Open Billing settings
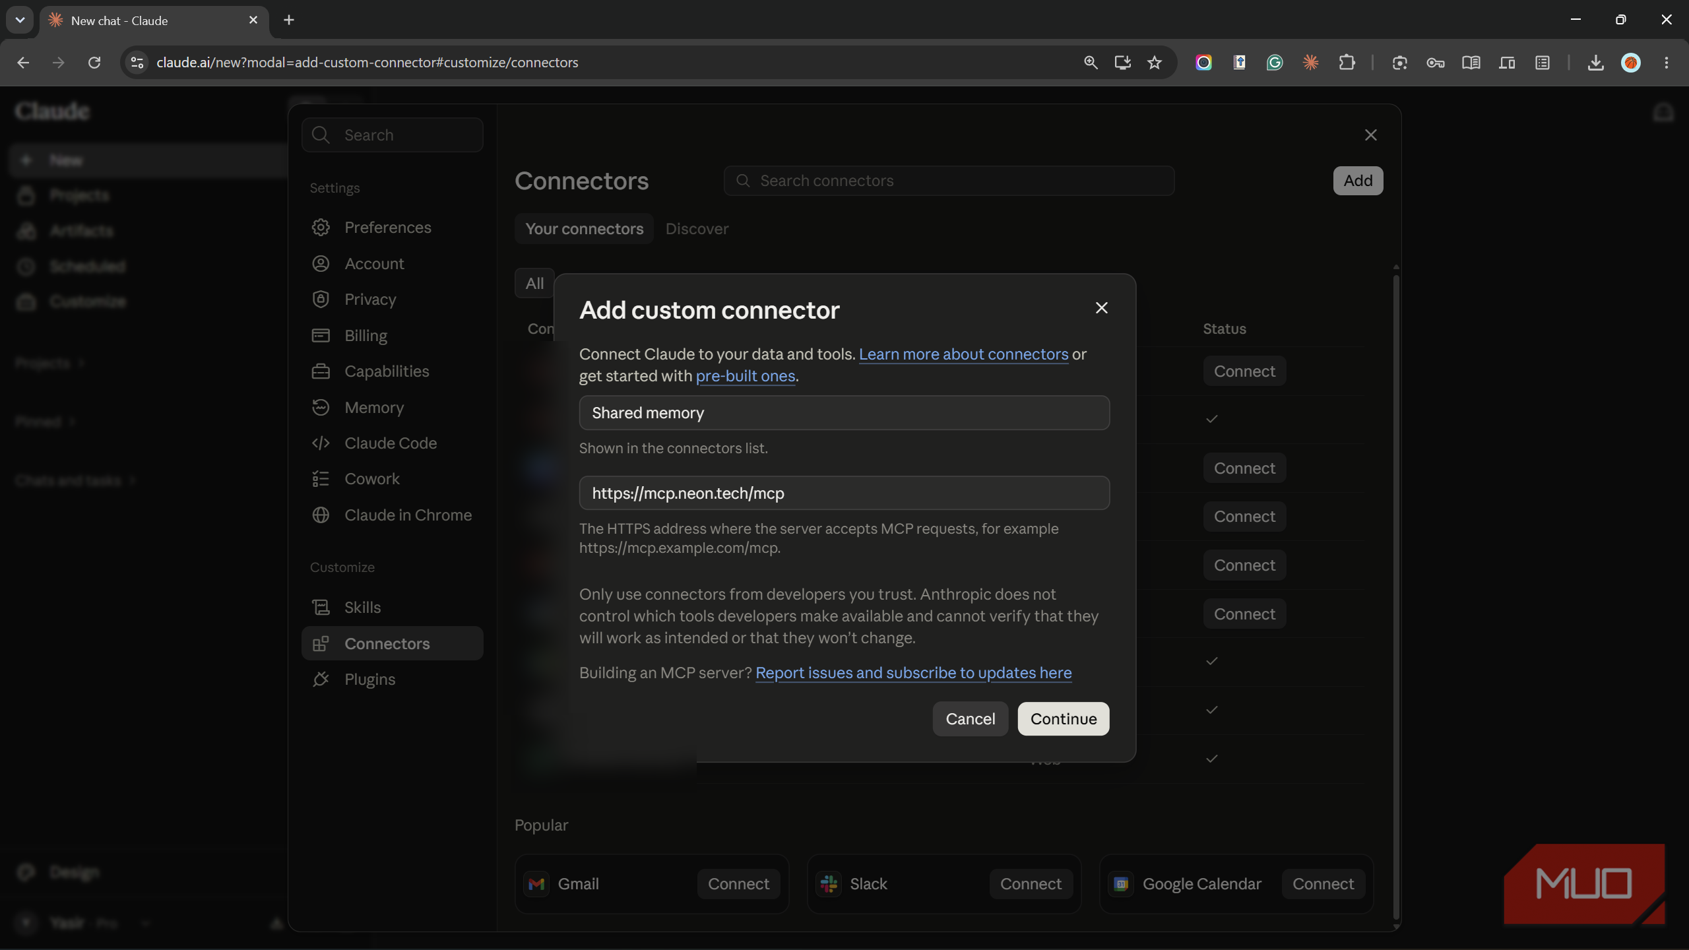Viewport: 1689px width, 950px height. [x=393, y=336]
